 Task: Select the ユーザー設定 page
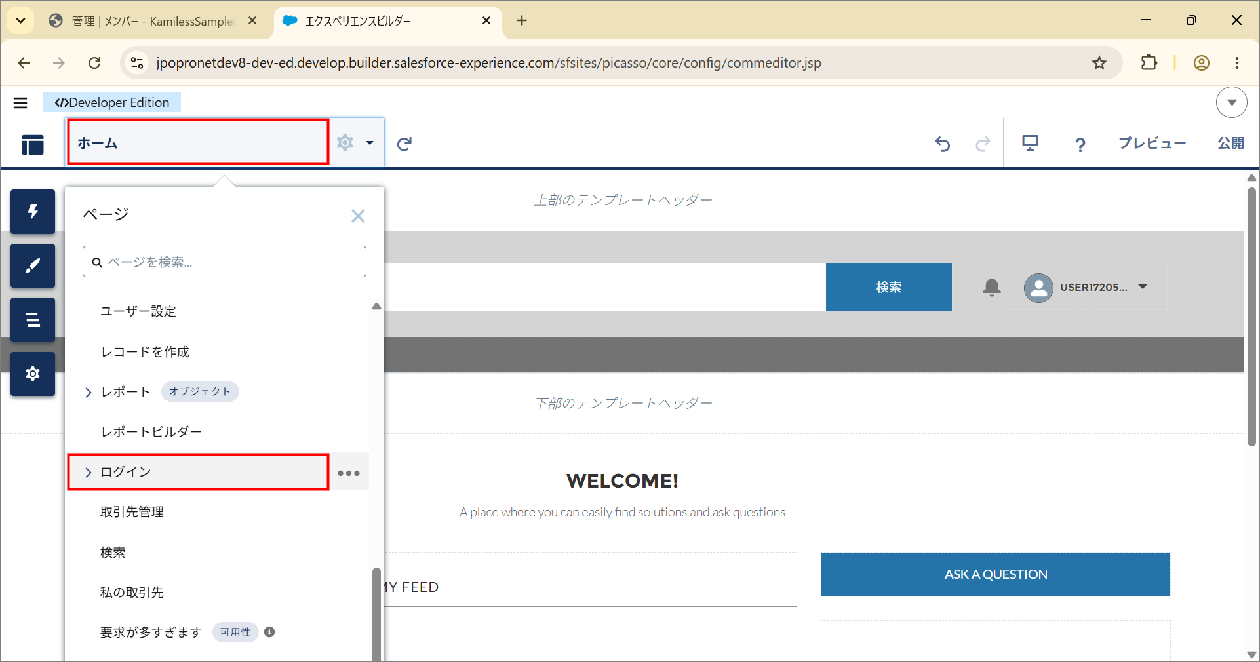pyautogui.click(x=138, y=311)
